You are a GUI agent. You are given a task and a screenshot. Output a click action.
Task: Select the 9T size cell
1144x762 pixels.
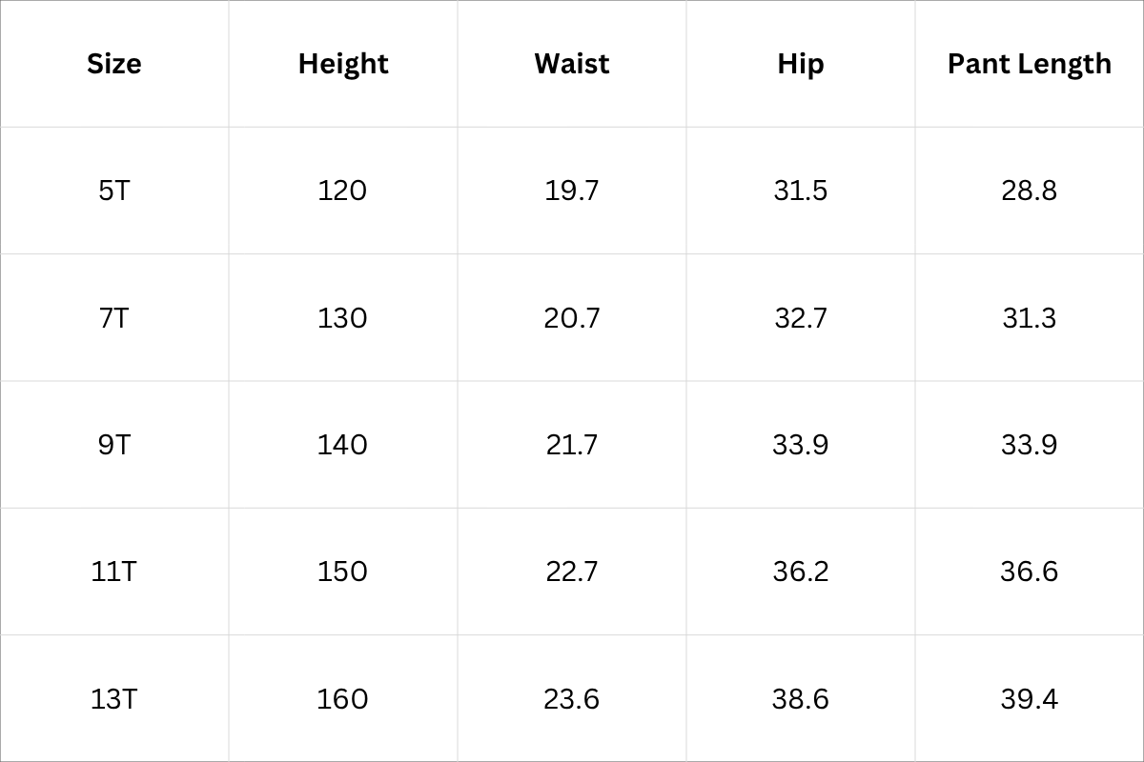(x=113, y=445)
